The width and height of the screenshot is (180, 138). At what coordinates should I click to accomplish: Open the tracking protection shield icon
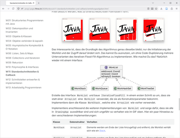point(18,9)
